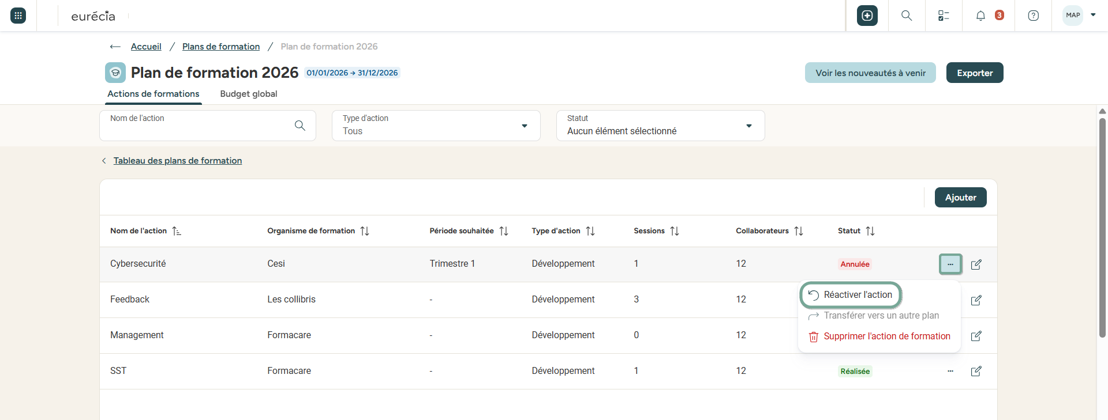Viewport: 1108px width, 420px height.
Task: Click the Réalisée status badge
Action: [x=855, y=372]
